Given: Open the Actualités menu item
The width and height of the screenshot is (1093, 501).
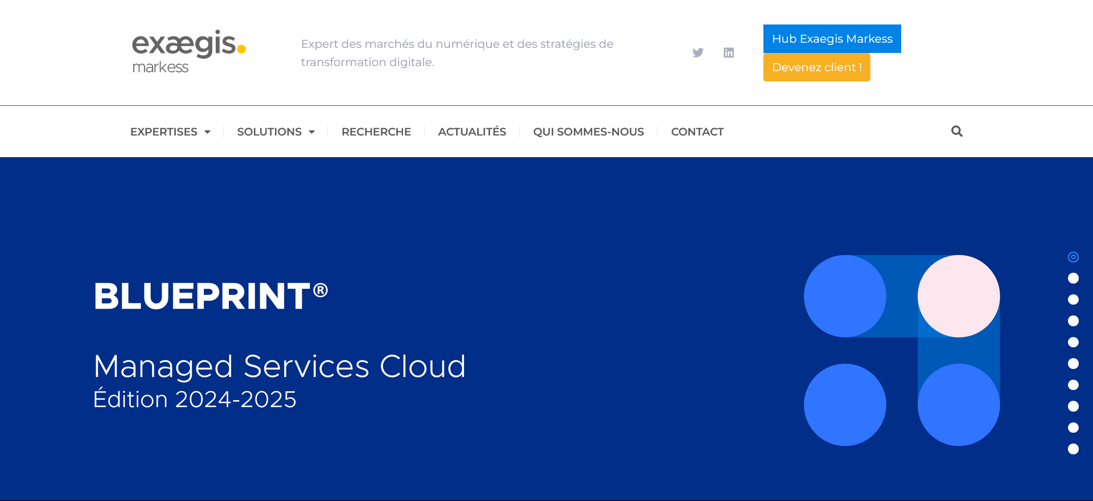Looking at the screenshot, I should [x=472, y=132].
